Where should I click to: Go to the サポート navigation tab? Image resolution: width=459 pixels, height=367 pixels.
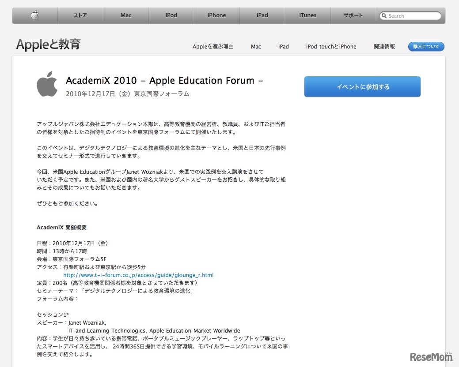point(353,15)
